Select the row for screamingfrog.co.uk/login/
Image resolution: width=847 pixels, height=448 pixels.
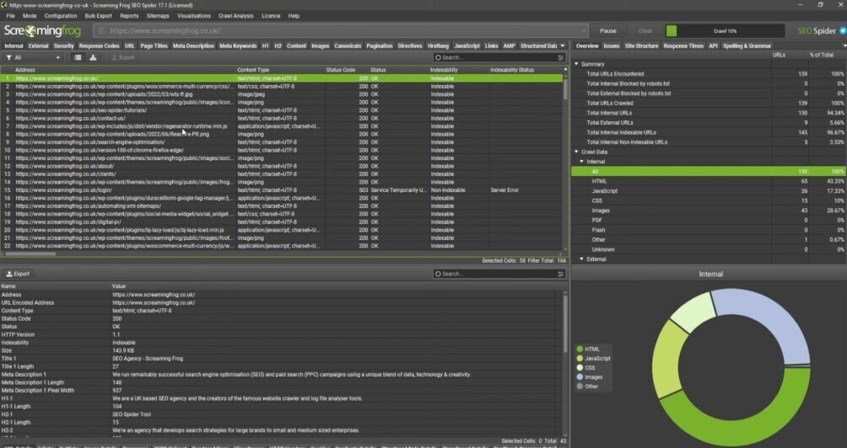281,190
